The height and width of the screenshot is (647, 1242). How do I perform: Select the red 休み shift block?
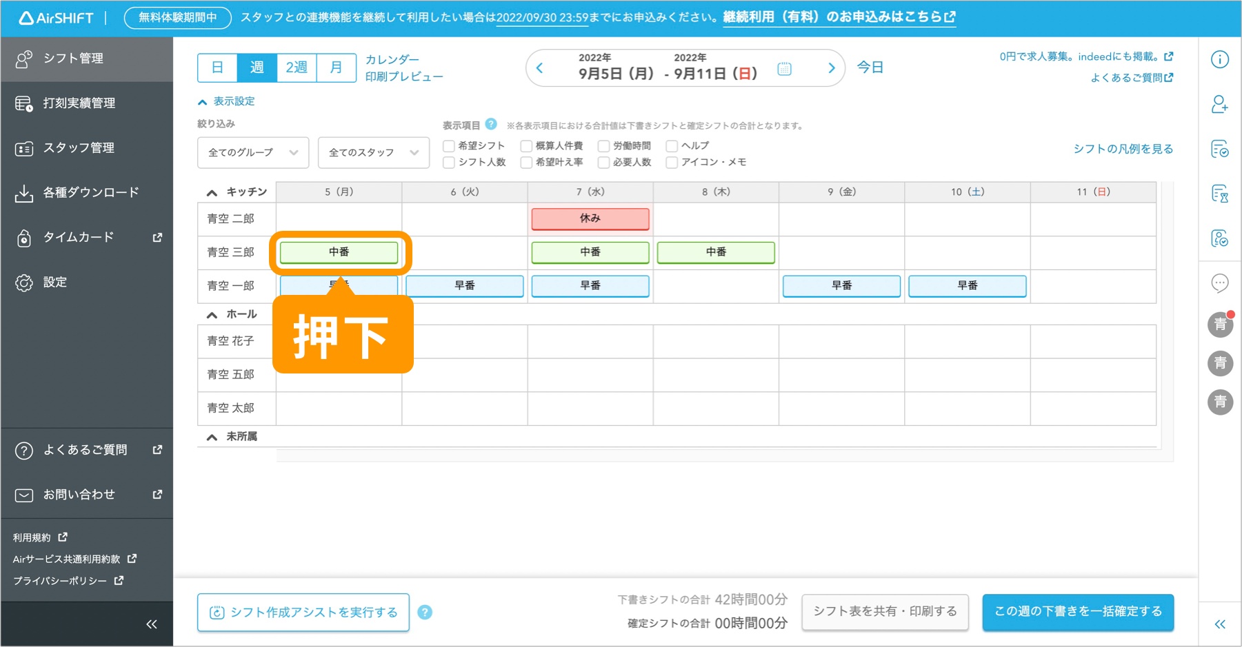pos(590,218)
